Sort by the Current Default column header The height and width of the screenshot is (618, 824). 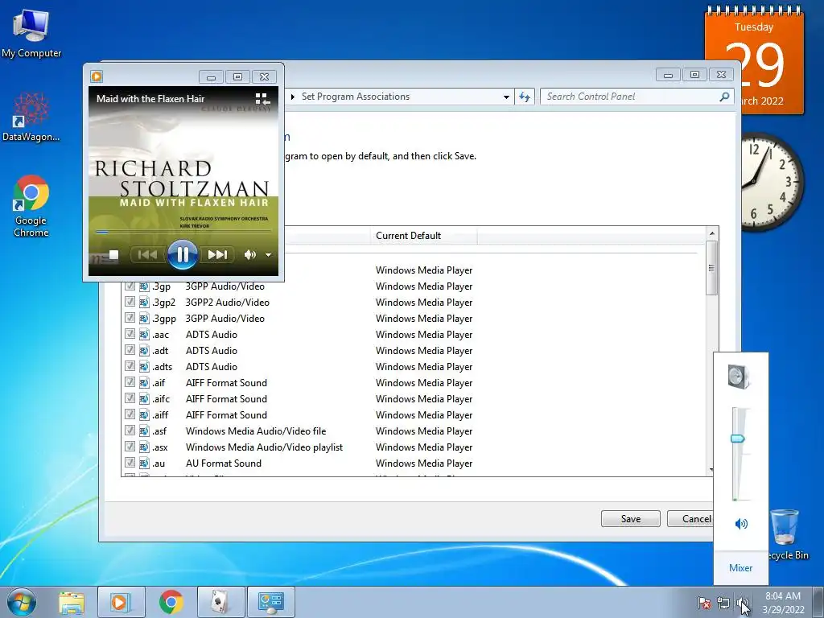(x=423, y=236)
